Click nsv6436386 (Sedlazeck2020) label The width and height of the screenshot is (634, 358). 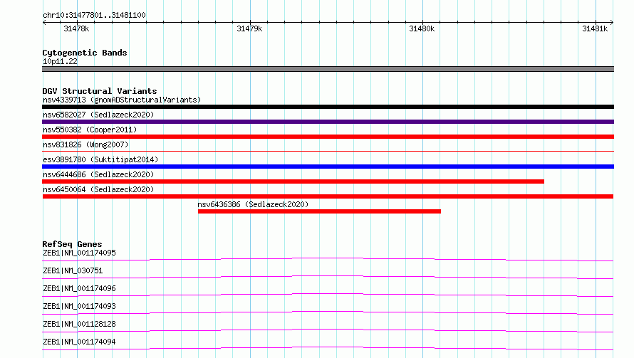[253, 204]
